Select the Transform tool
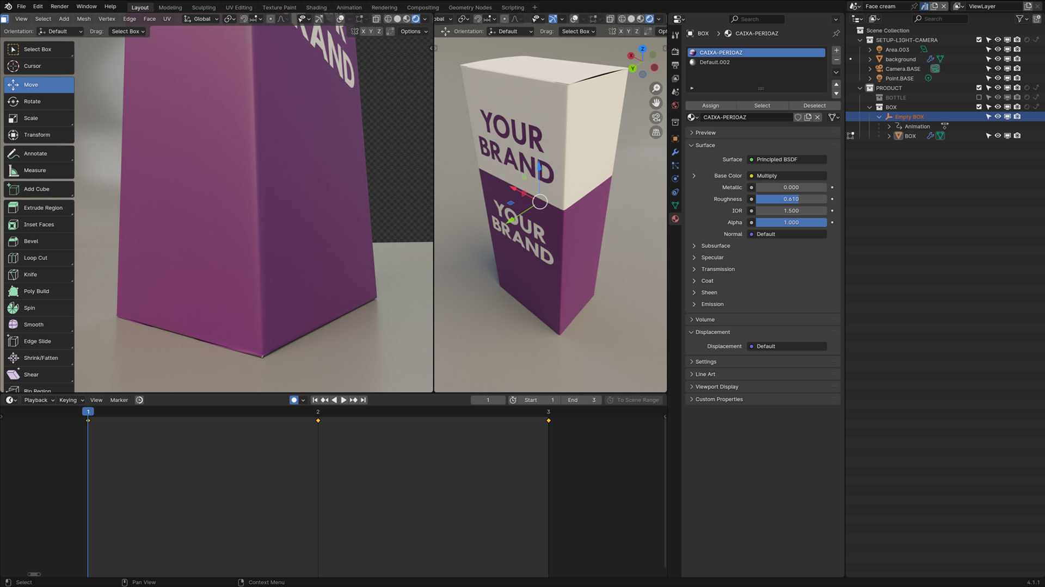The height and width of the screenshot is (587, 1045). 39,135
